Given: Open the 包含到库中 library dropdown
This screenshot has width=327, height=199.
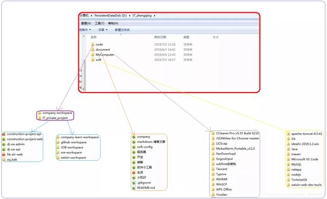Looking at the screenshot, I should click(85, 30).
